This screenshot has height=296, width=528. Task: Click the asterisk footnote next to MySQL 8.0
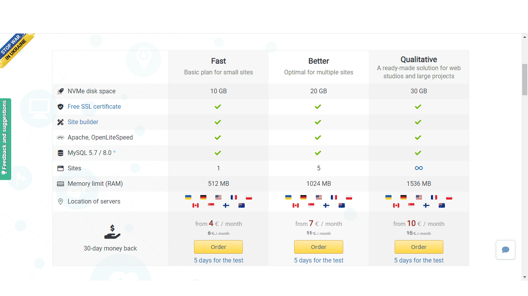tap(114, 153)
